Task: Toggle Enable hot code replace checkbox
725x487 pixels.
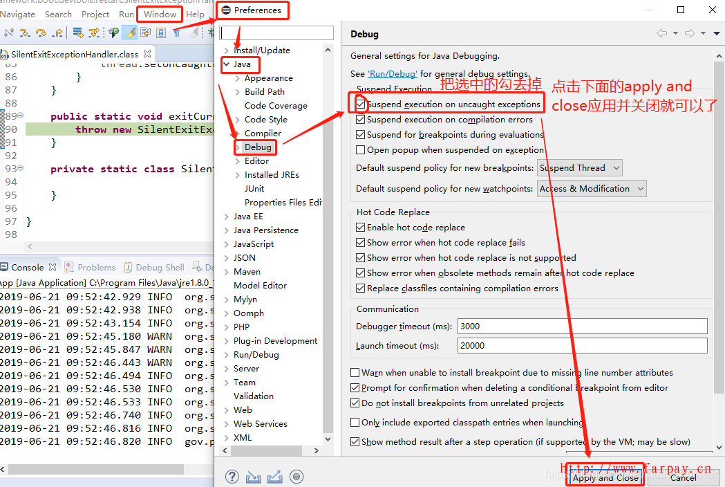Action: [x=361, y=228]
